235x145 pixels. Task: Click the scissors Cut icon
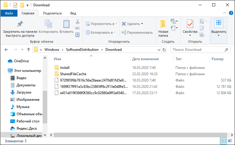[78, 21]
